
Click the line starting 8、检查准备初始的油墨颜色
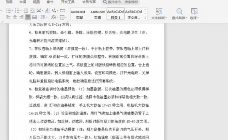tap(89, 89)
